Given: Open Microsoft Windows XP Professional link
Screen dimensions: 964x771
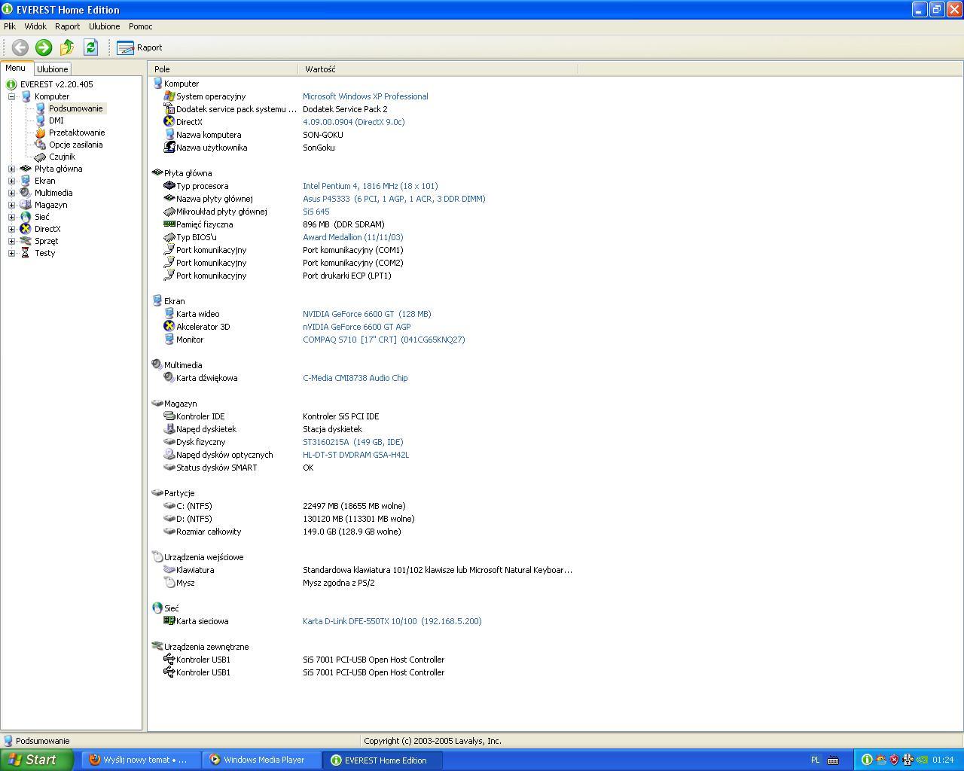Looking at the screenshot, I should (x=365, y=96).
